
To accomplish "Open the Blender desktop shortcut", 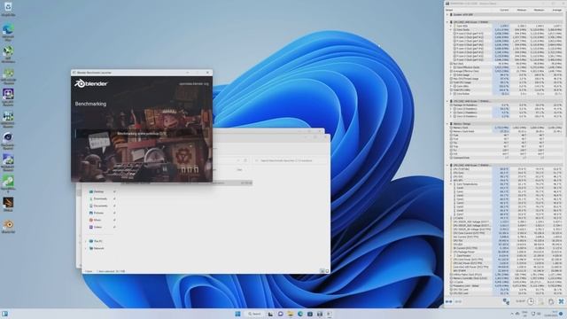I will pyautogui.click(x=8, y=226).
